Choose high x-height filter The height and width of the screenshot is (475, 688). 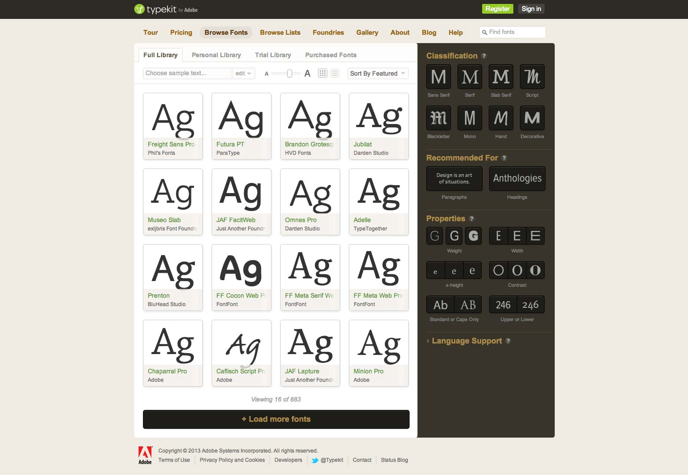coord(473,270)
